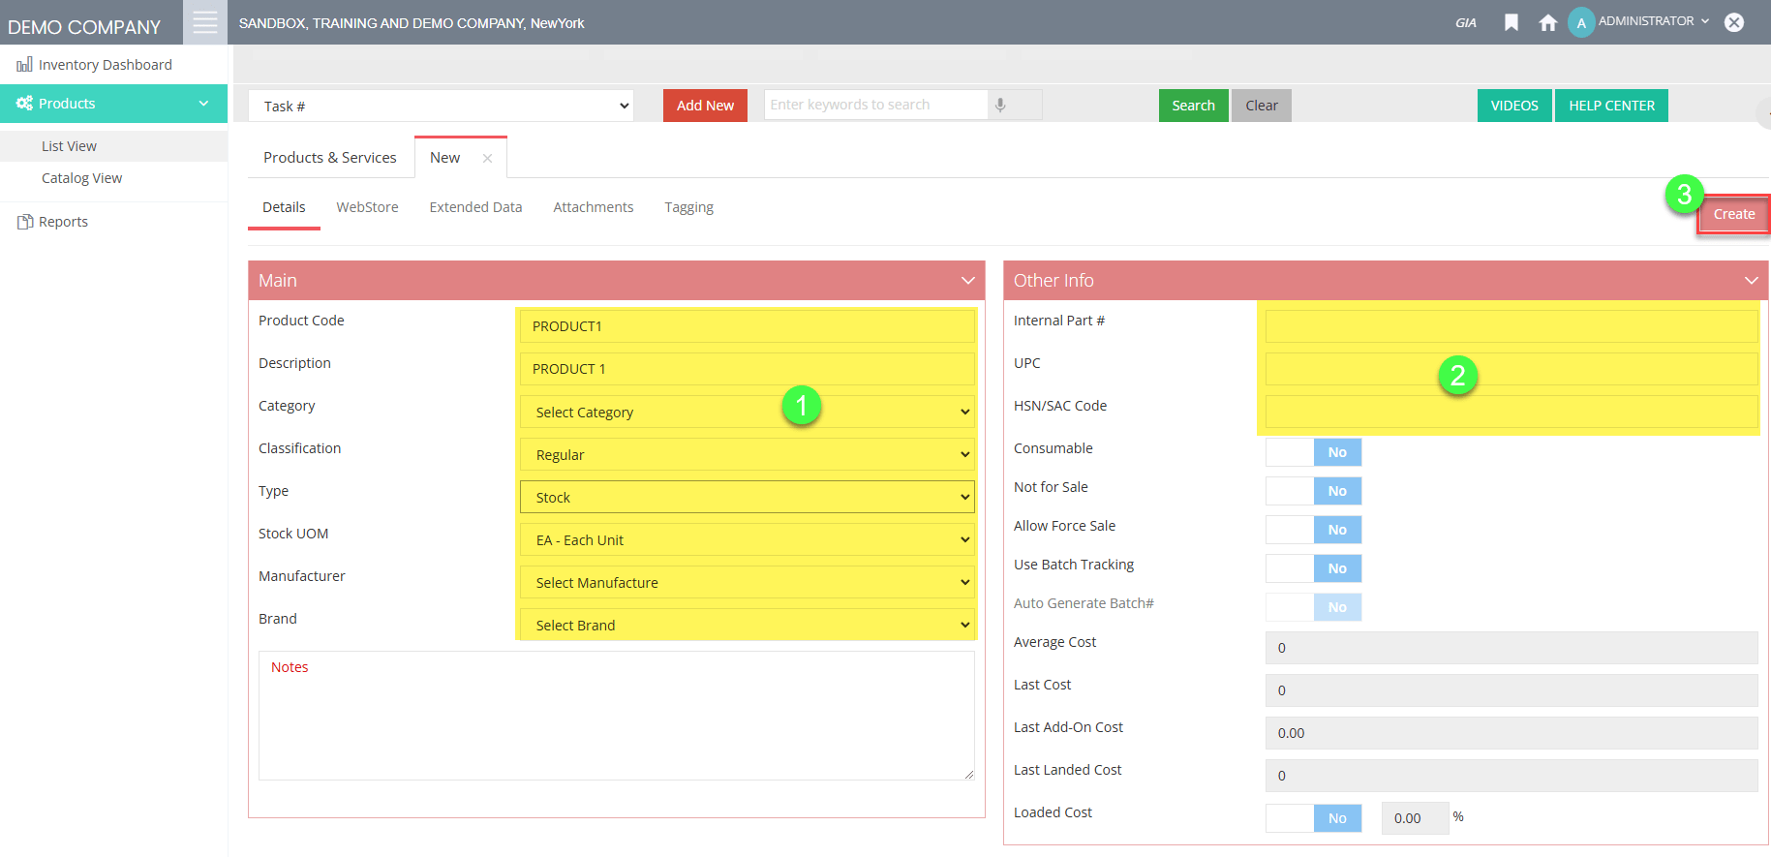The image size is (1771, 857).
Task: Turn on Use Batch Tracking
Action: pyautogui.click(x=1313, y=568)
